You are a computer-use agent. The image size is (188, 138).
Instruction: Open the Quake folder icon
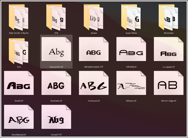click(93, 18)
